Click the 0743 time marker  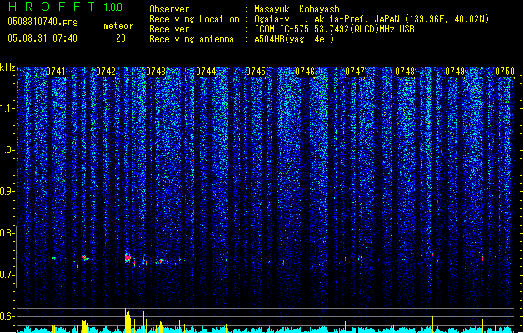156,72
